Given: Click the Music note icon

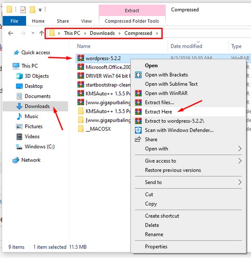Looking at the screenshot, I should pos(19,117).
